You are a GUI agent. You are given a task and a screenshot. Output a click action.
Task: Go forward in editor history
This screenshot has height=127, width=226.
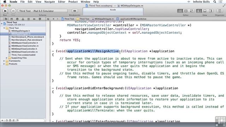coord(58,19)
